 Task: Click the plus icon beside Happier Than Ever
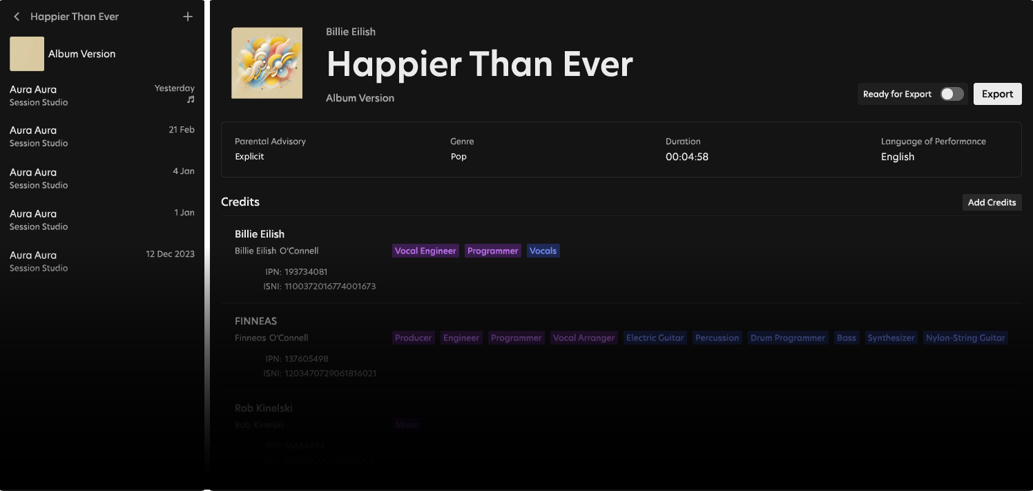(x=188, y=17)
